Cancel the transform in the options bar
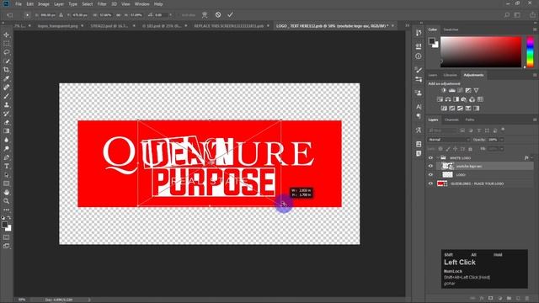 (x=218, y=15)
